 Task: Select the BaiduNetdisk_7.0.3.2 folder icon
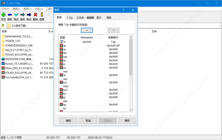[x=3, y=36]
